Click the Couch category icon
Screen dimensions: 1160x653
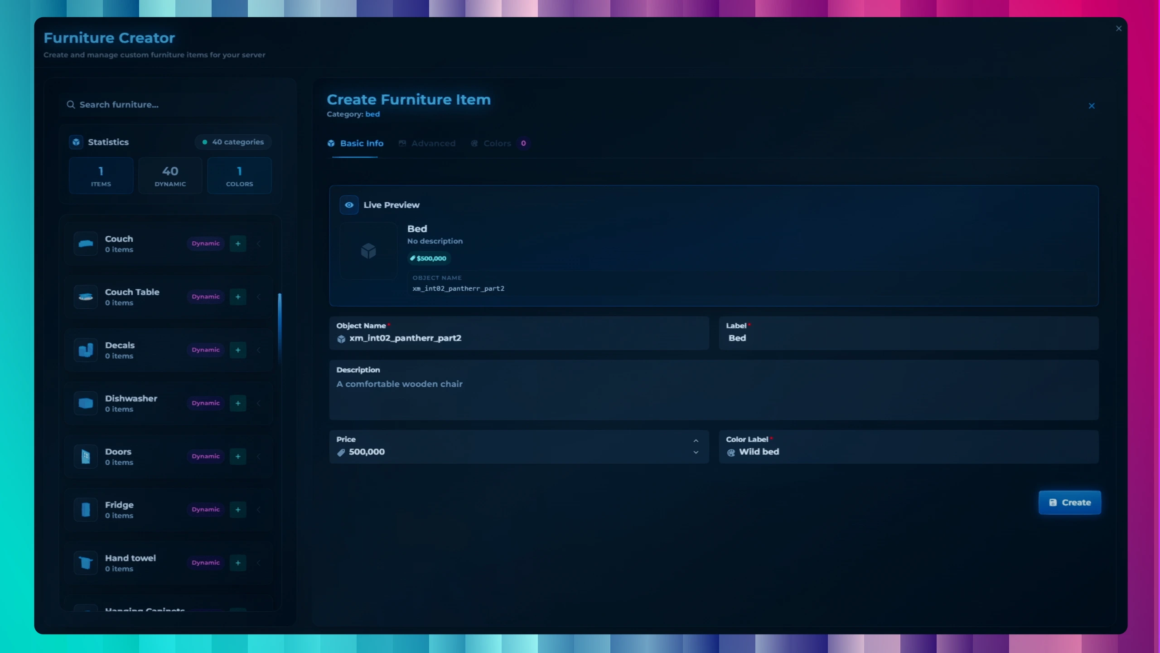pos(86,244)
